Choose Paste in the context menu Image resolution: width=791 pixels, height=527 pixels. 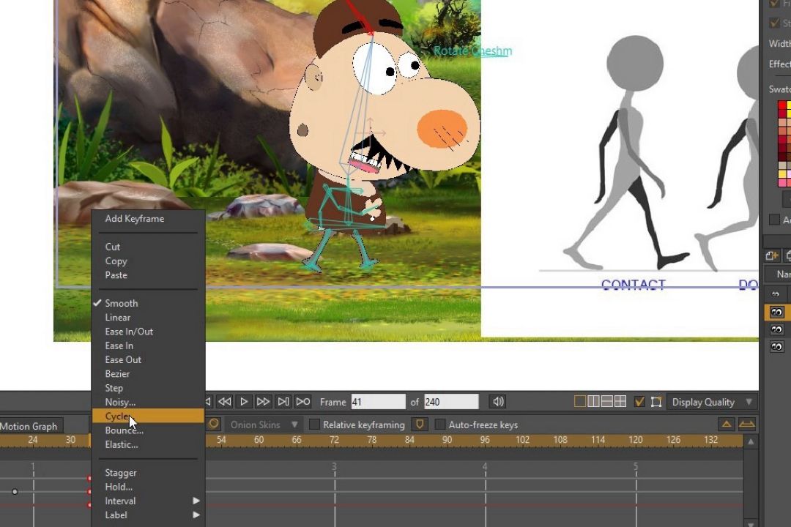pyautogui.click(x=148, y=275)
